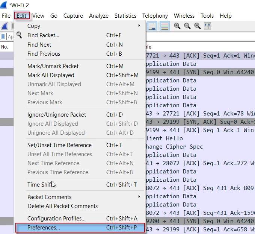The height and width of the screenshot is (234, 255).
Task: Open the Statistics menu
Action: (125, 16)
